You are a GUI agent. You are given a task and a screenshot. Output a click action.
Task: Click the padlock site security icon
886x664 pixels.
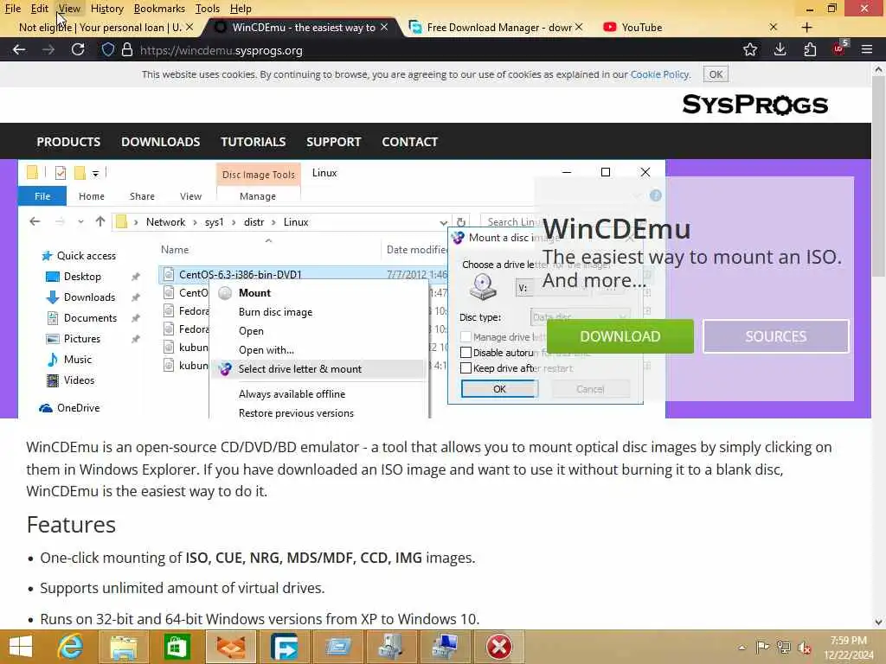[127, 49]
